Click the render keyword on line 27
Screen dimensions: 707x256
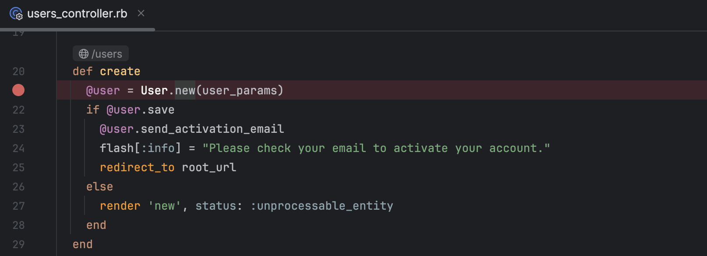click(x=120, y=206)
